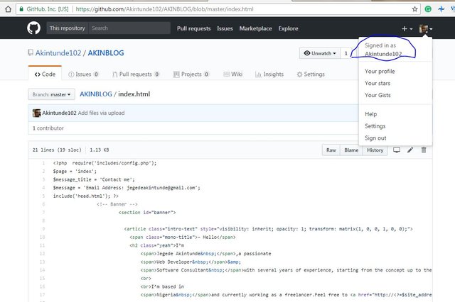Switch to the Code tab
This screenshot has width=455, height=302.
pyautogui.click(x=45, y=74)
